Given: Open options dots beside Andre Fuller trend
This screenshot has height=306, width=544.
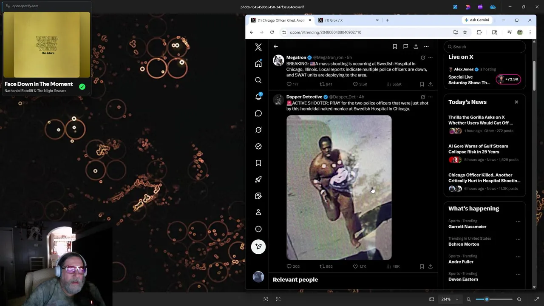Looking at the screenshot, I should click(518, 257).
